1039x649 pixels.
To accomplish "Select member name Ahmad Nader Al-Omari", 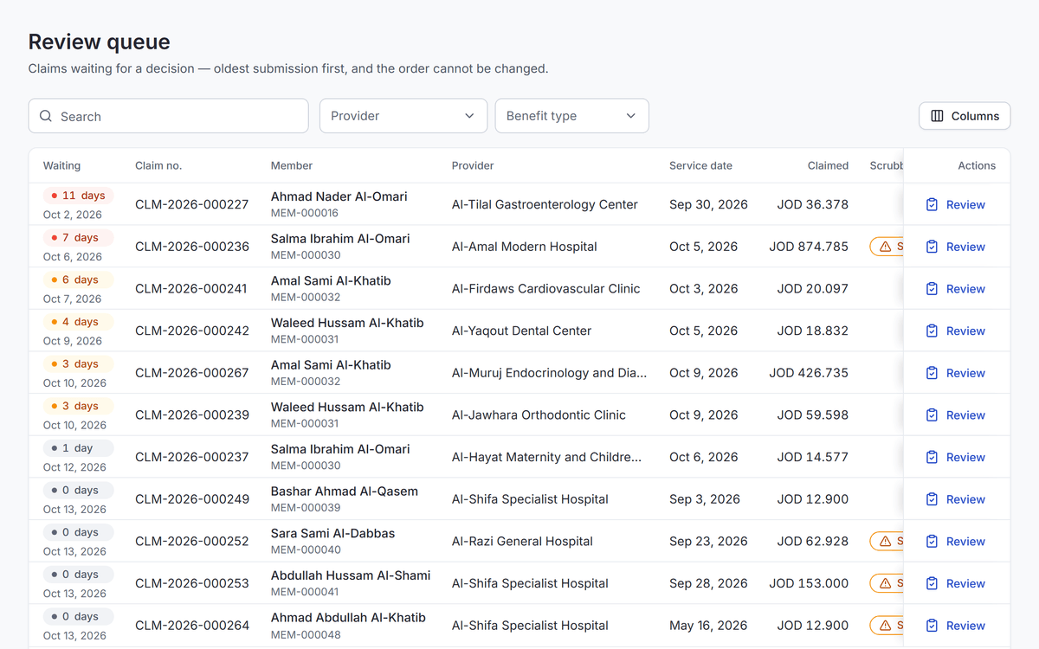I will point(339,196).
